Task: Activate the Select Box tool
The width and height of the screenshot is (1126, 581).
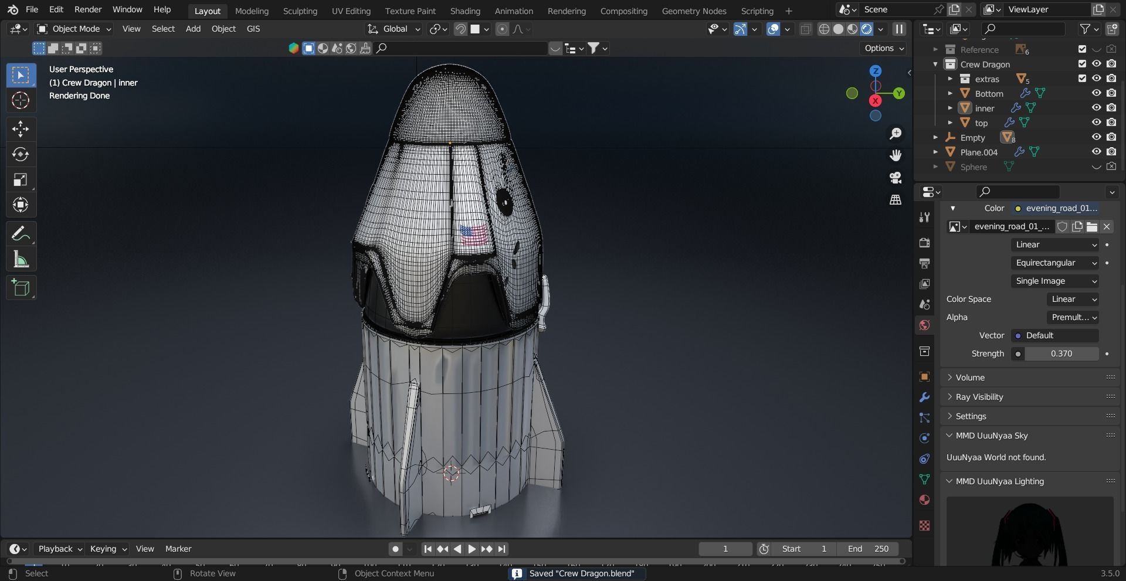Action: tap(21, 75)
